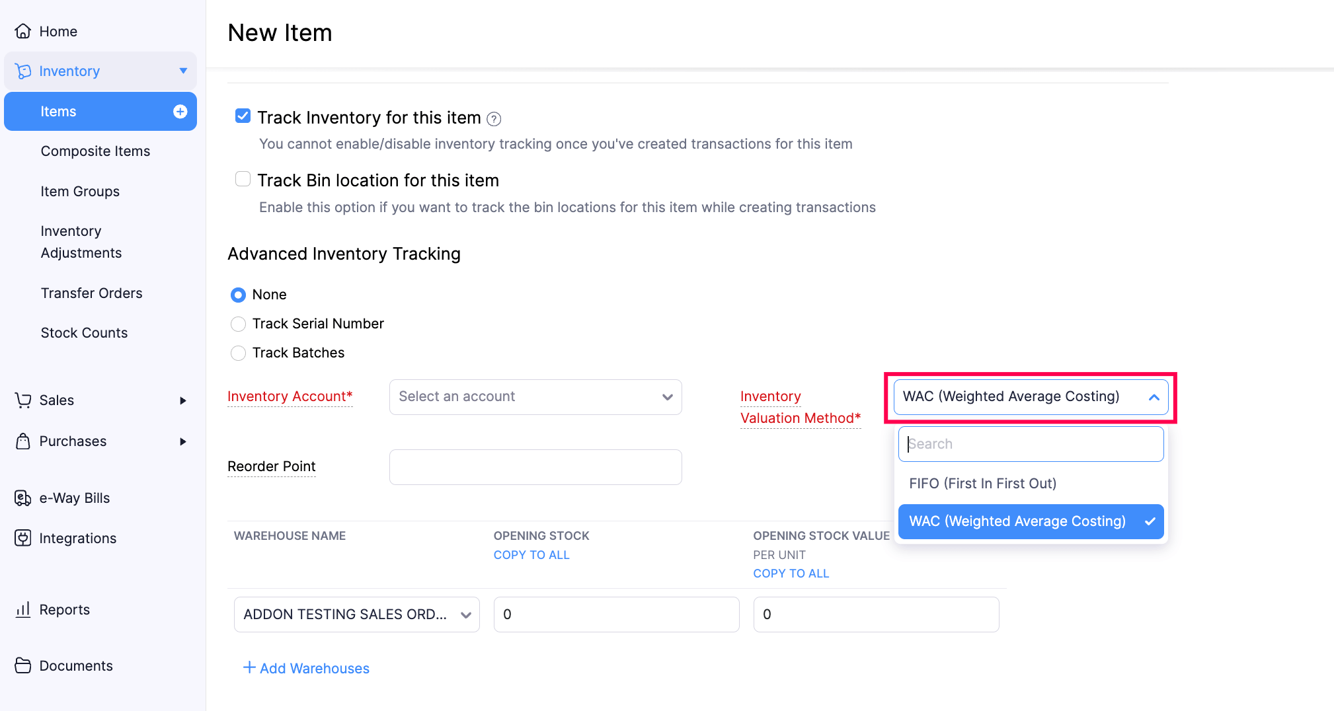
Task: Click the Reports bar chart icon
Action: pos(23,609)
